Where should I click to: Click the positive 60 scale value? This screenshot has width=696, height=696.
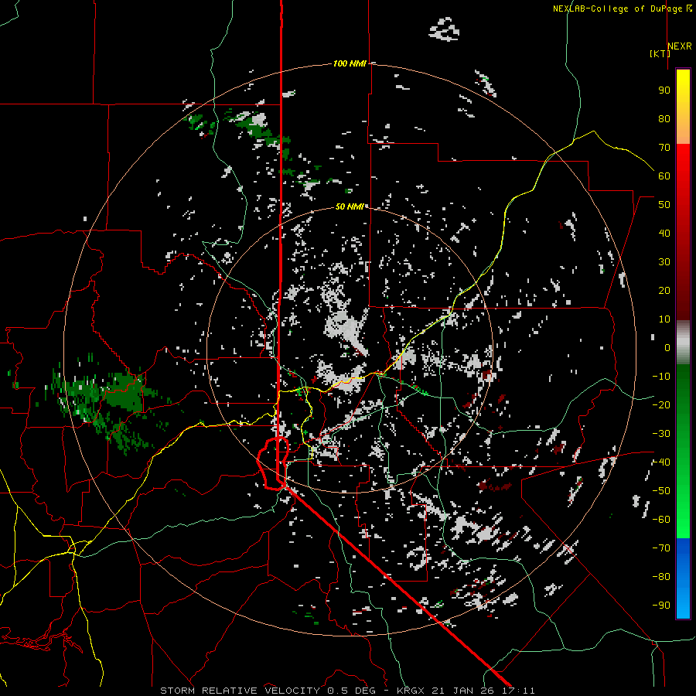point(664,176)
